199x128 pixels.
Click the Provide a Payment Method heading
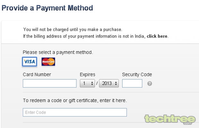pyautogui.click(x=47, y=8)
